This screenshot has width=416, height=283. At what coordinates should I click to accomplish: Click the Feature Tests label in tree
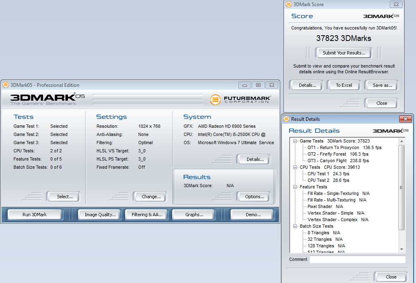(313, 187)
